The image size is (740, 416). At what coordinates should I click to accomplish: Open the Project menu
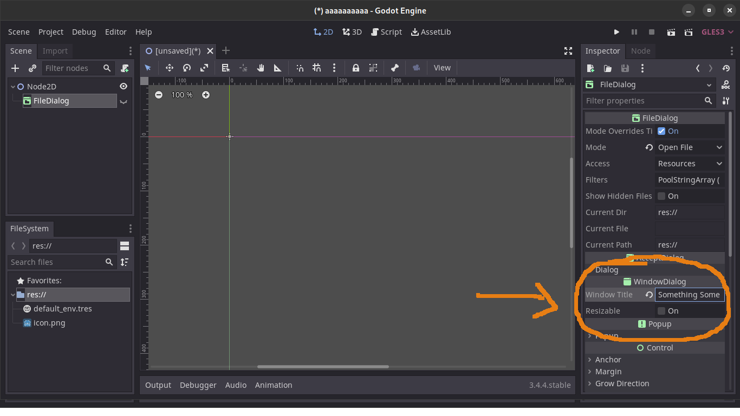(51, 32)
